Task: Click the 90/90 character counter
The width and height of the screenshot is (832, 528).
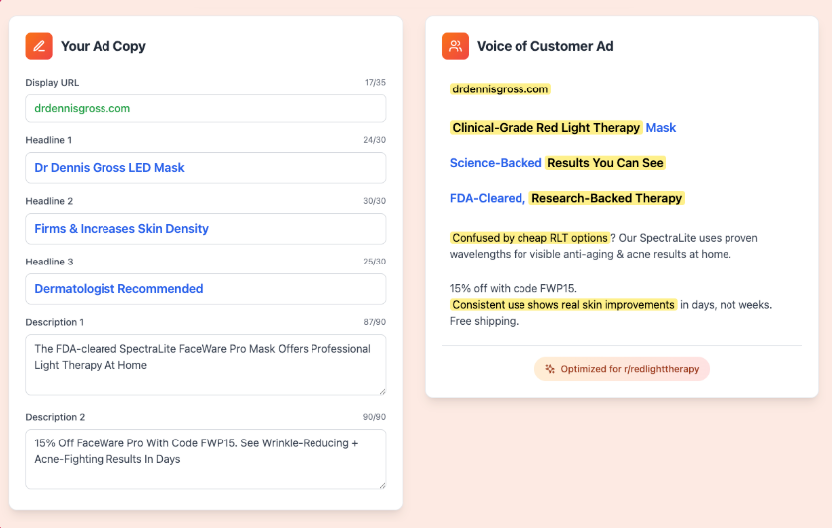Action: tap(374, 417)
